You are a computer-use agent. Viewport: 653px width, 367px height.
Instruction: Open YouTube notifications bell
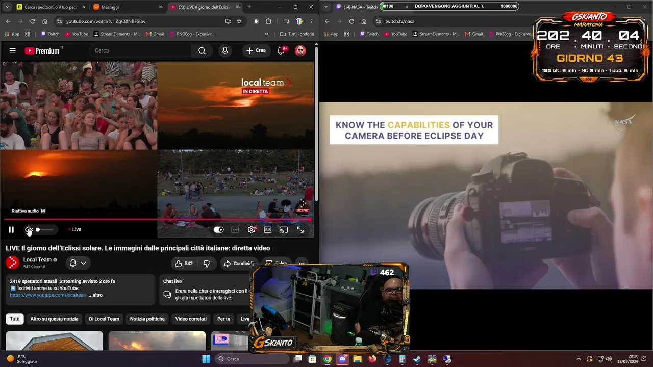pos(281,50)
